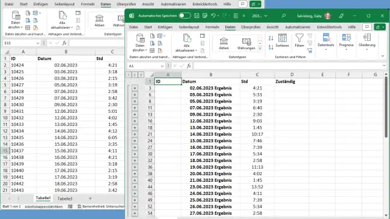390x219 pixels.
Task: Open the Name Box dropdown showing A1
Action: tap(162, 66)
